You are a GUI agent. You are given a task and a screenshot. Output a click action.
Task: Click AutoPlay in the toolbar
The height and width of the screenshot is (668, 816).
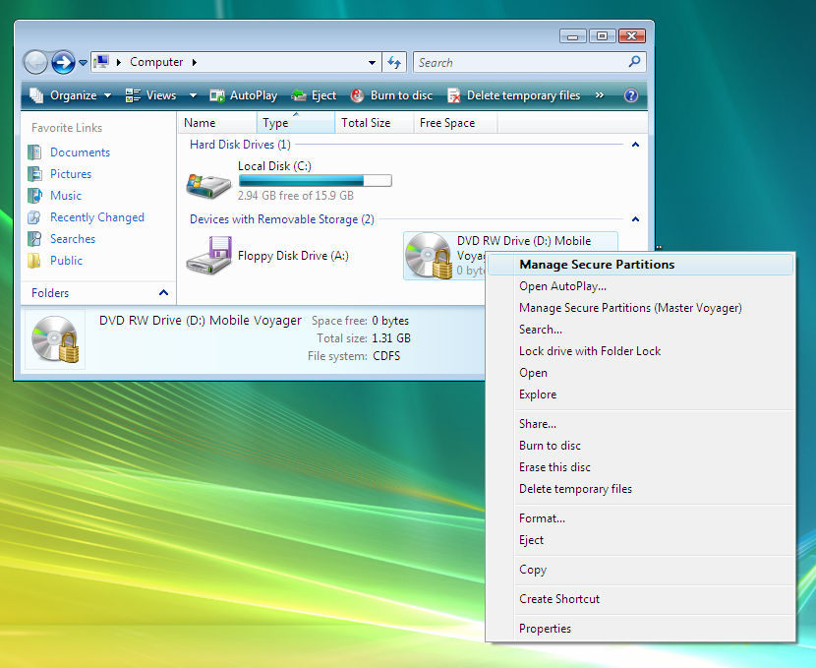pos(244,95)
